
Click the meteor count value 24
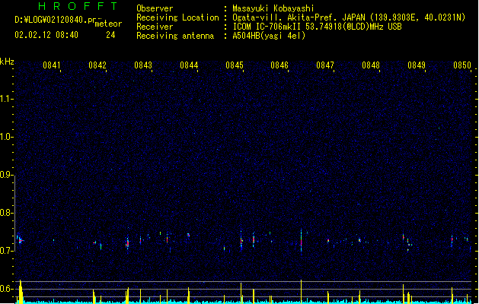point(110,35)
